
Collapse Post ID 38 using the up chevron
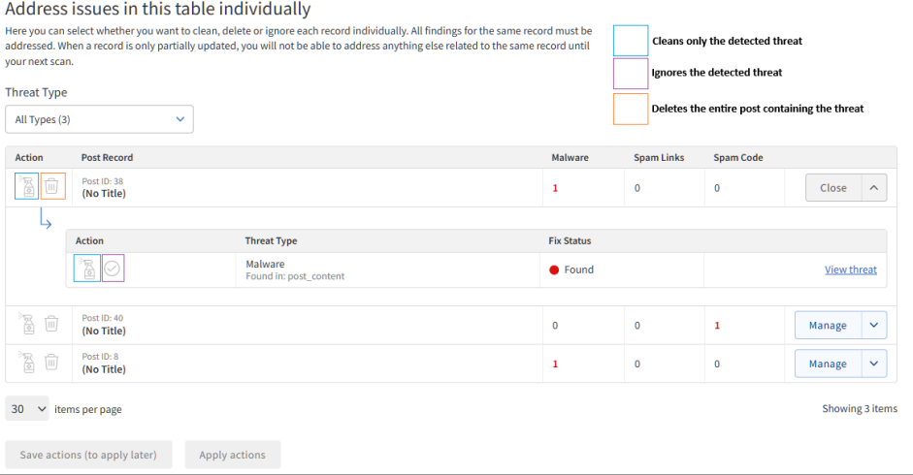[x=873, y=188]
